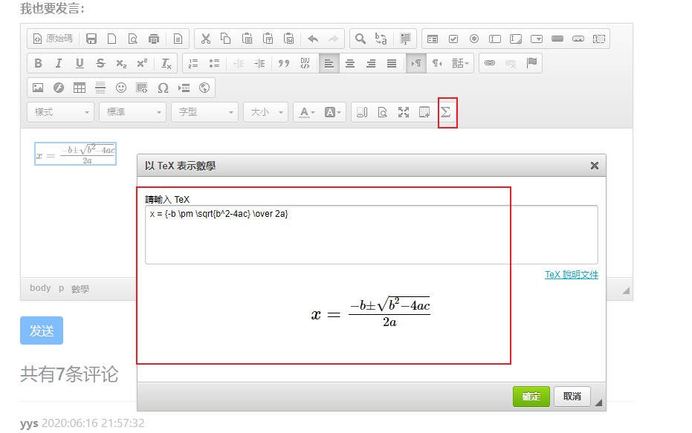Viewport: 692px width, 433px height.
Task: Open the 大小 font size dropdown
Action: [x=265, y=112]
